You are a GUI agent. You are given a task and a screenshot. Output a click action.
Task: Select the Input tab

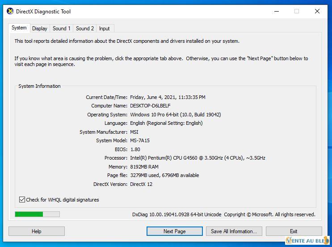tap(105, 29)
